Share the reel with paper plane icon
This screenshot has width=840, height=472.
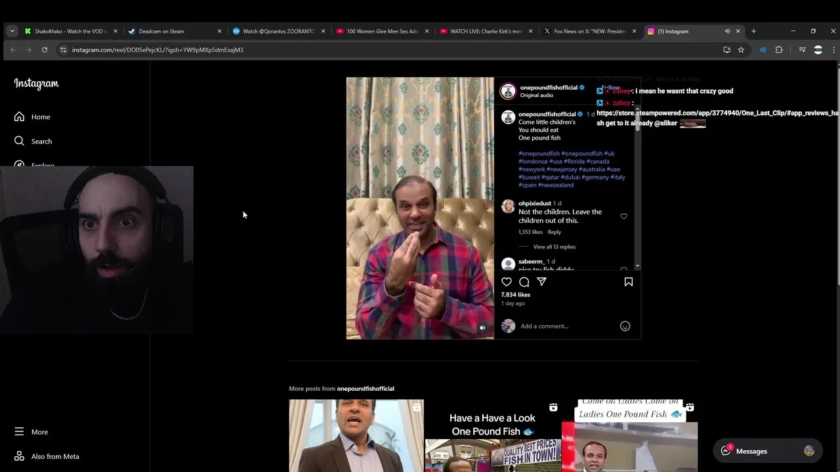click(x=541, y=282)
